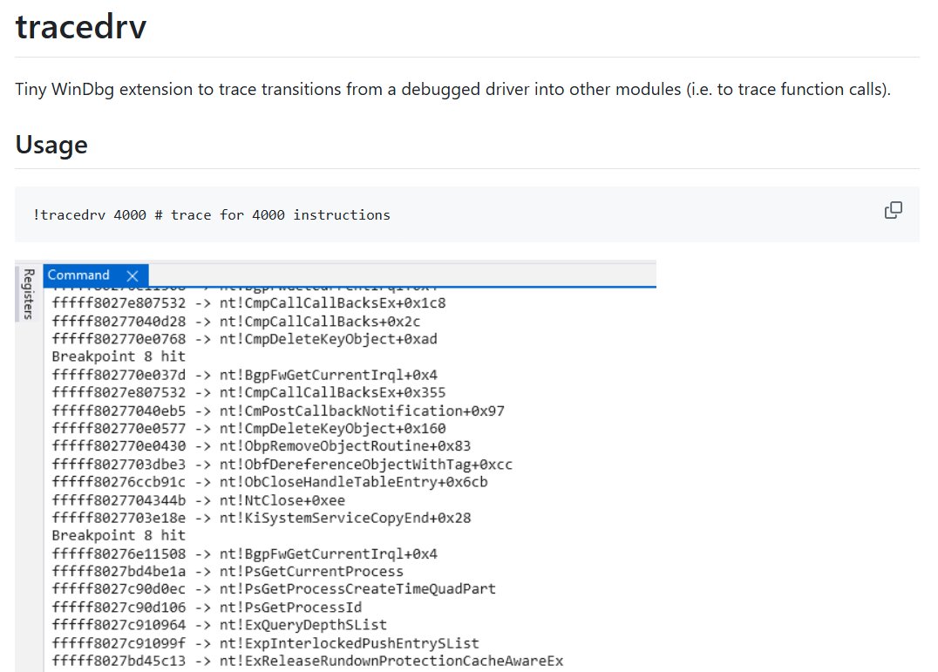Select fffff80276e11508 BgpFwGetCurrentIrql line
The image size is (938, 672).
tap(245, 553)
